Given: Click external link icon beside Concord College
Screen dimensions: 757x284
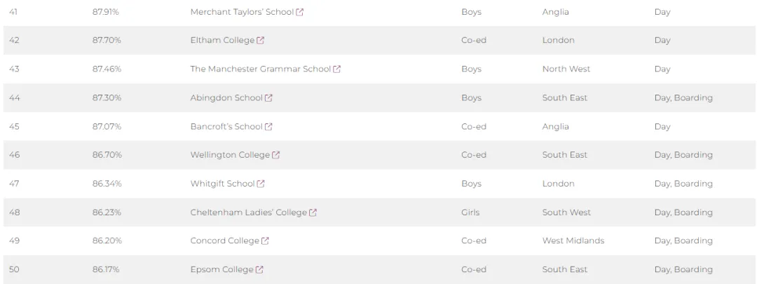Looking at the screenshot, I should click(265, 241).
